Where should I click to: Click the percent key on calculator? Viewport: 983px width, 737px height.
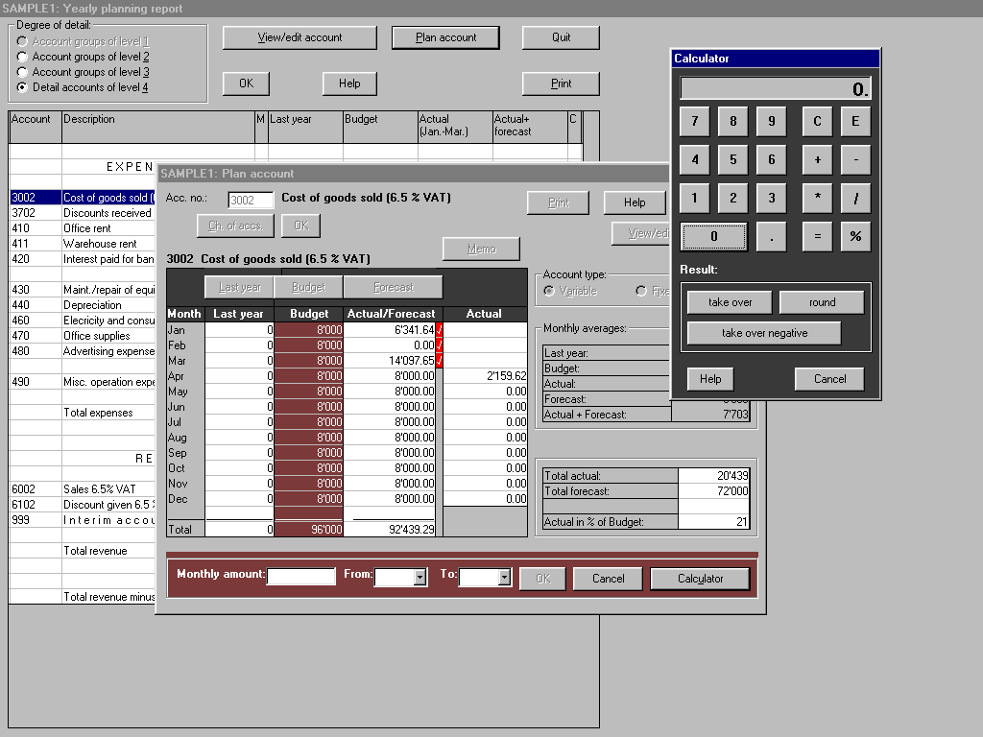coord(855,237)
